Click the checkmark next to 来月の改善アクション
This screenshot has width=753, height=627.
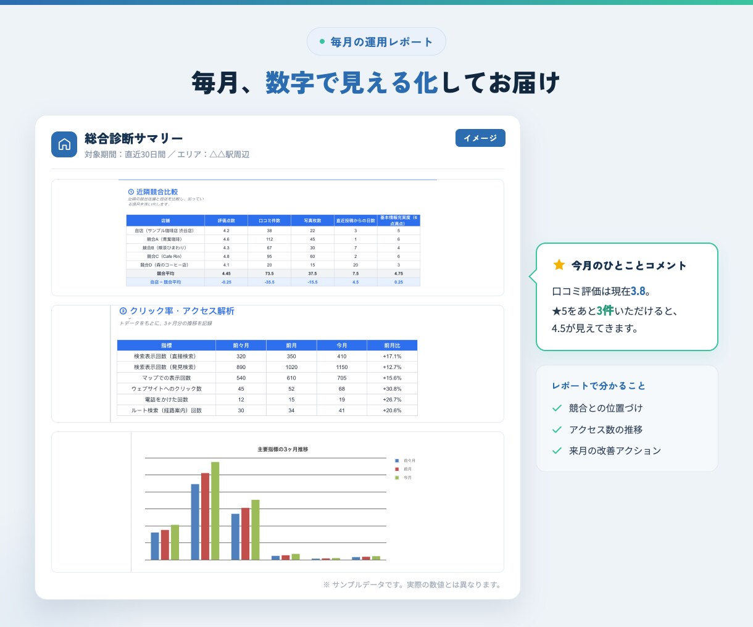tap(557, 451)
